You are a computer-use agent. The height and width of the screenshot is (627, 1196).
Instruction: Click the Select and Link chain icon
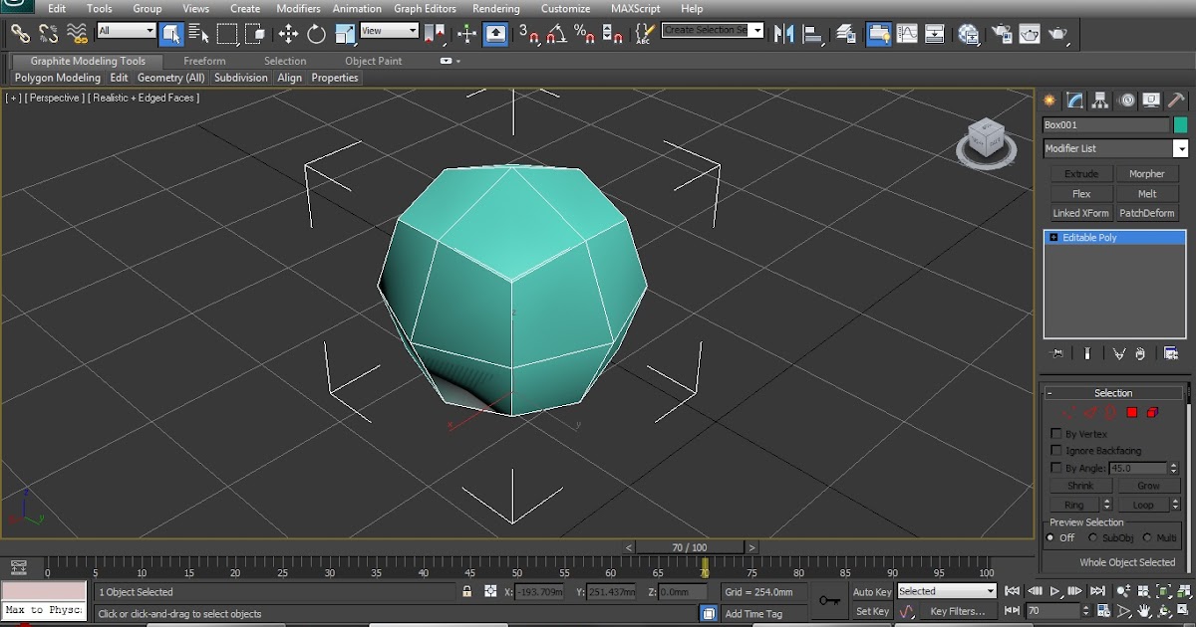coord(20,34)
